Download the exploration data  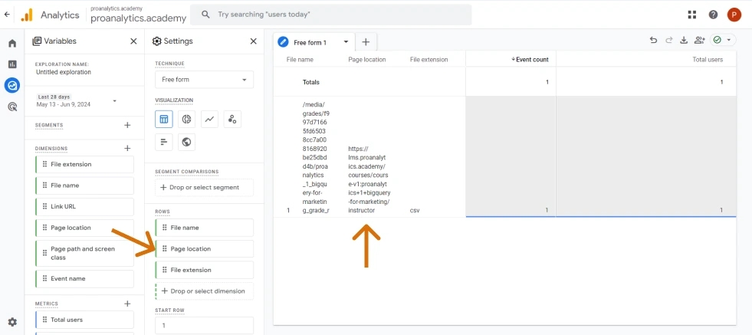tap(684, 41)
